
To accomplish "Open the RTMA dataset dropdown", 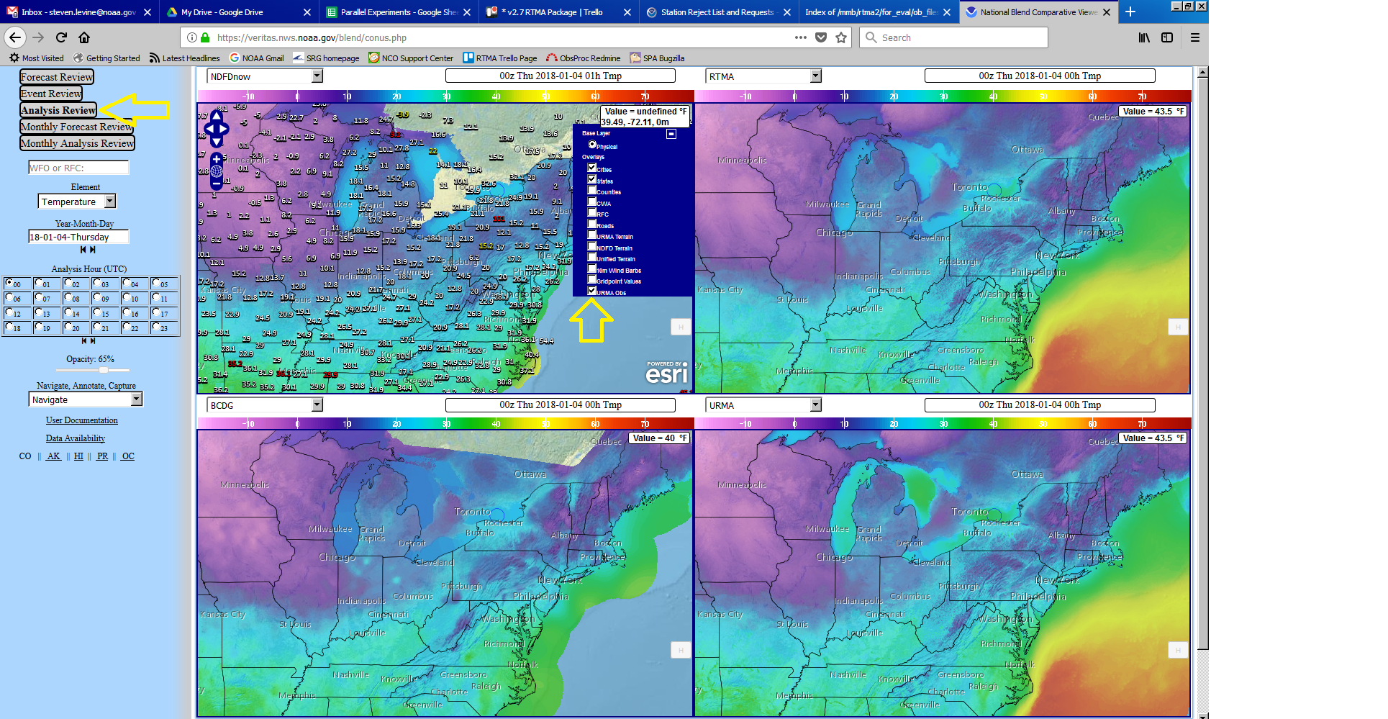I will click(x=763, y=76).
